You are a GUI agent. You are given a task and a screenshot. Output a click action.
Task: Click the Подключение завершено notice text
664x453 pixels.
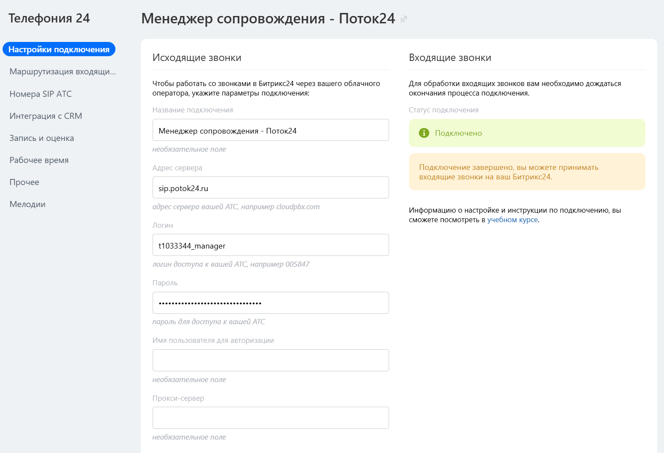[509, 172]
